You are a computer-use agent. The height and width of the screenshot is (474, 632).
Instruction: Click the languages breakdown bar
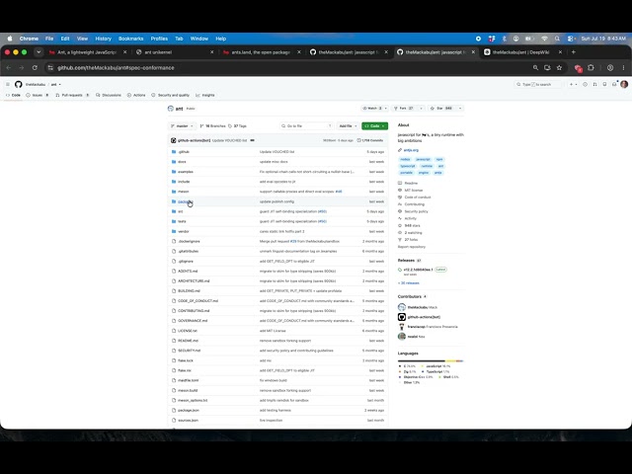(x=431, y=361)
